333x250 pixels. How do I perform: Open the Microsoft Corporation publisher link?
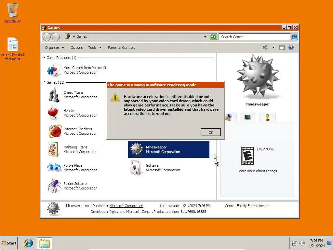click(126, 206)
